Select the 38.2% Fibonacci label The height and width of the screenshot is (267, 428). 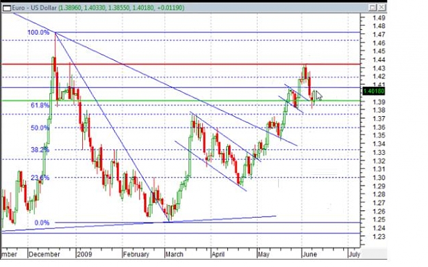(40, 150)
